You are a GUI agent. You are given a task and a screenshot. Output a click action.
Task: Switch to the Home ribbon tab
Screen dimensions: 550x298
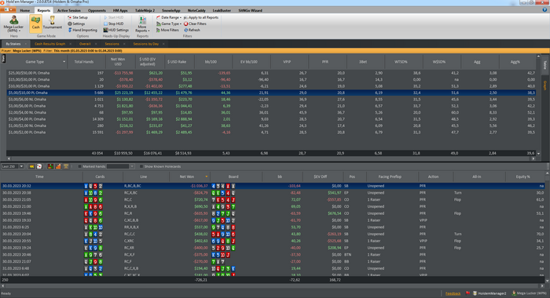(25, 10)
